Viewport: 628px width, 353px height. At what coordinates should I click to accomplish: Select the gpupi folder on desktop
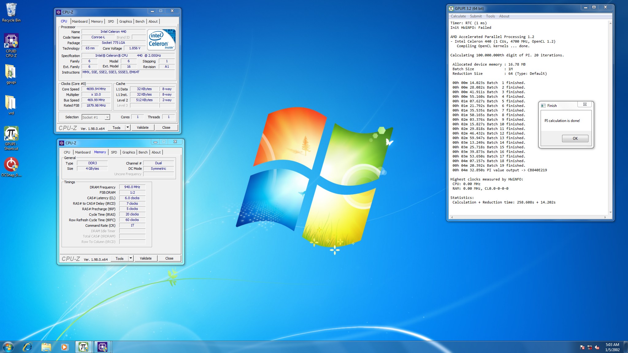coord(11,74)
